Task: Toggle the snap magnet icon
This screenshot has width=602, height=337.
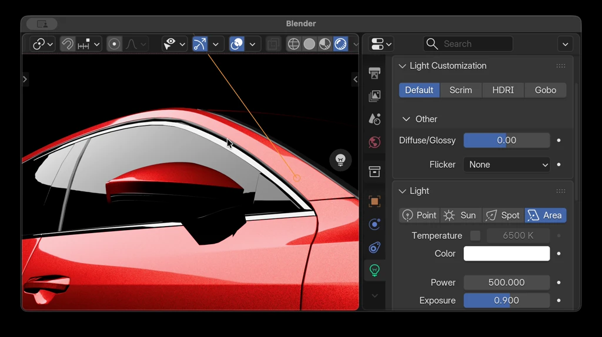Action: [68, 44]
